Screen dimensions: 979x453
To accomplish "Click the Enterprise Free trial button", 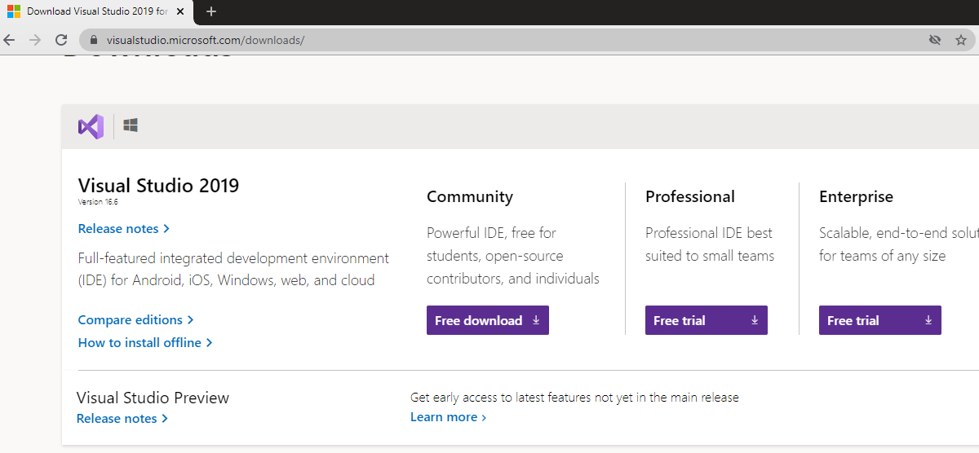I will click(879, 320).
